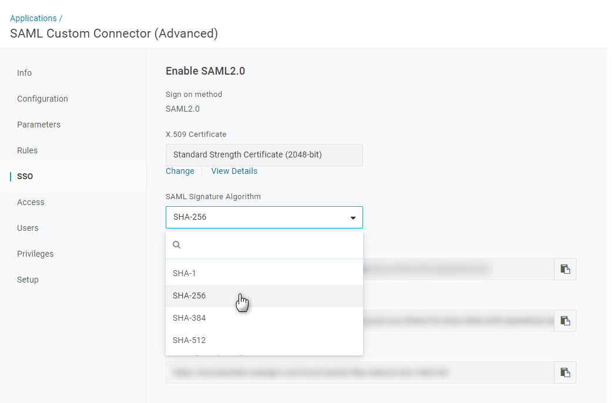Screen dimensions: 614x403
Task: Navigate to the Users section
Action: tap(28, 228)
